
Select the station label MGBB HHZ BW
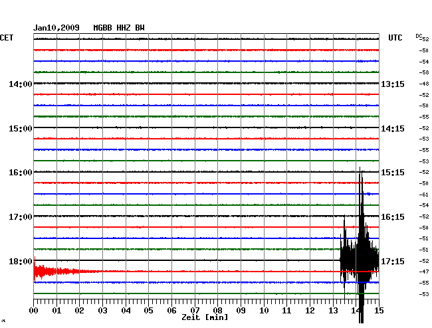coord(119,28)
